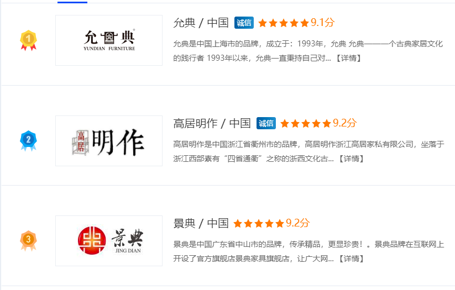455x290 pixels.
Task: Click the 诚信 badge next to 高居明作
Action: coord(266,123)
